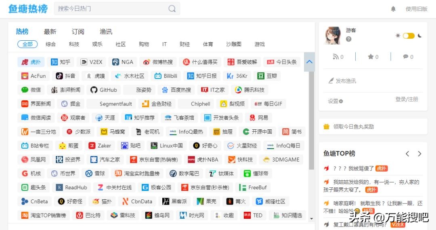Open 百度热搜 source

click(176, 90)
